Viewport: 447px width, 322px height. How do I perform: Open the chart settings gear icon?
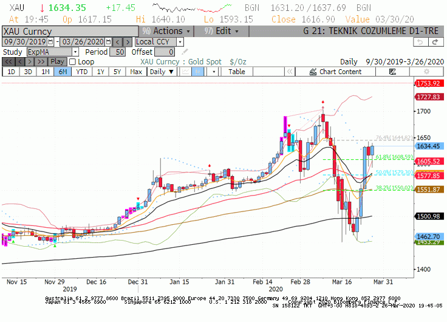click(x=426, y=72)
